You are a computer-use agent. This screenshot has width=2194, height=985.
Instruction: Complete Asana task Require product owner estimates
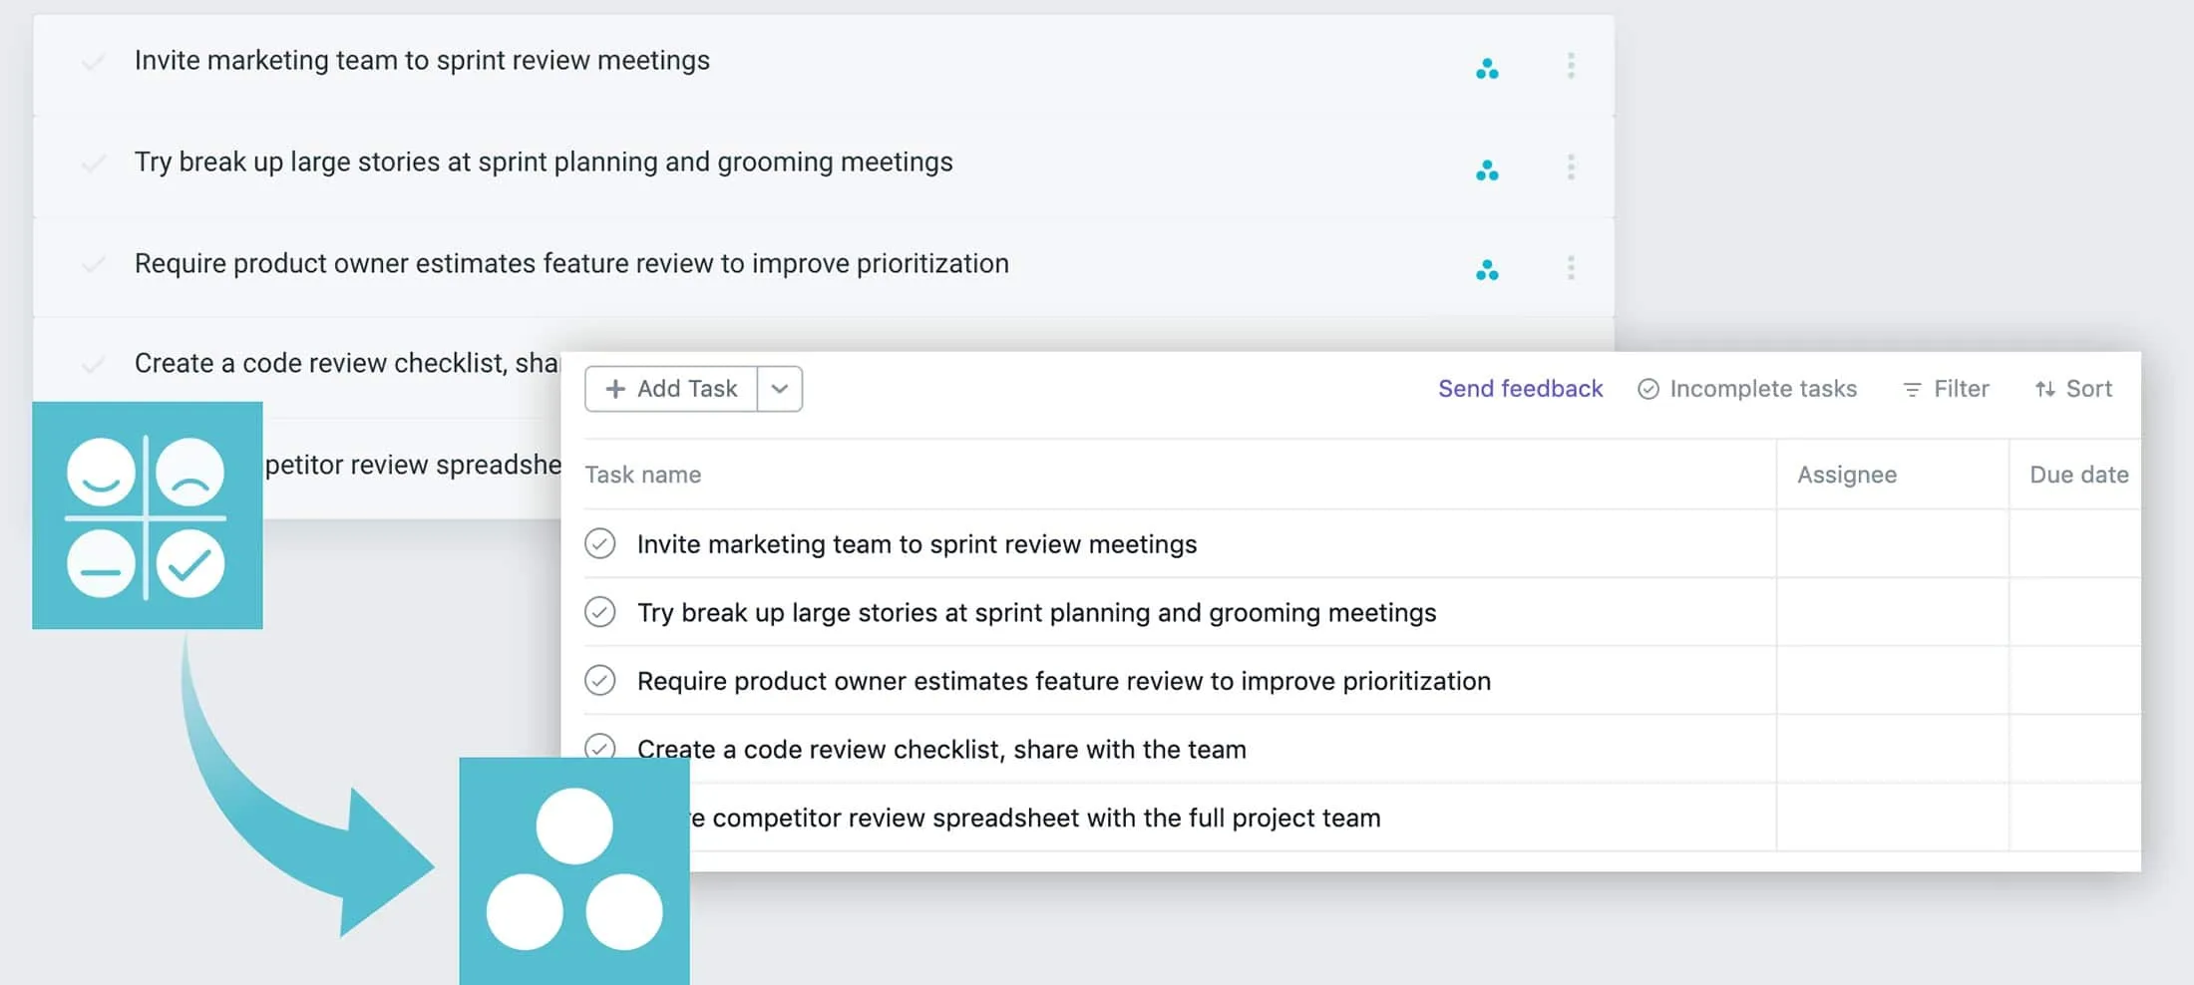pyautogui.click(x=599, y=680)
